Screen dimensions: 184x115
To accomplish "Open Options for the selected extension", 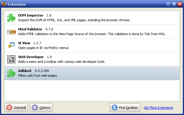I will point(41,108).
